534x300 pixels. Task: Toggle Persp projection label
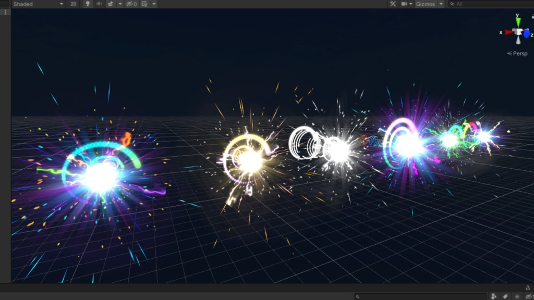[x=517, y=54]
